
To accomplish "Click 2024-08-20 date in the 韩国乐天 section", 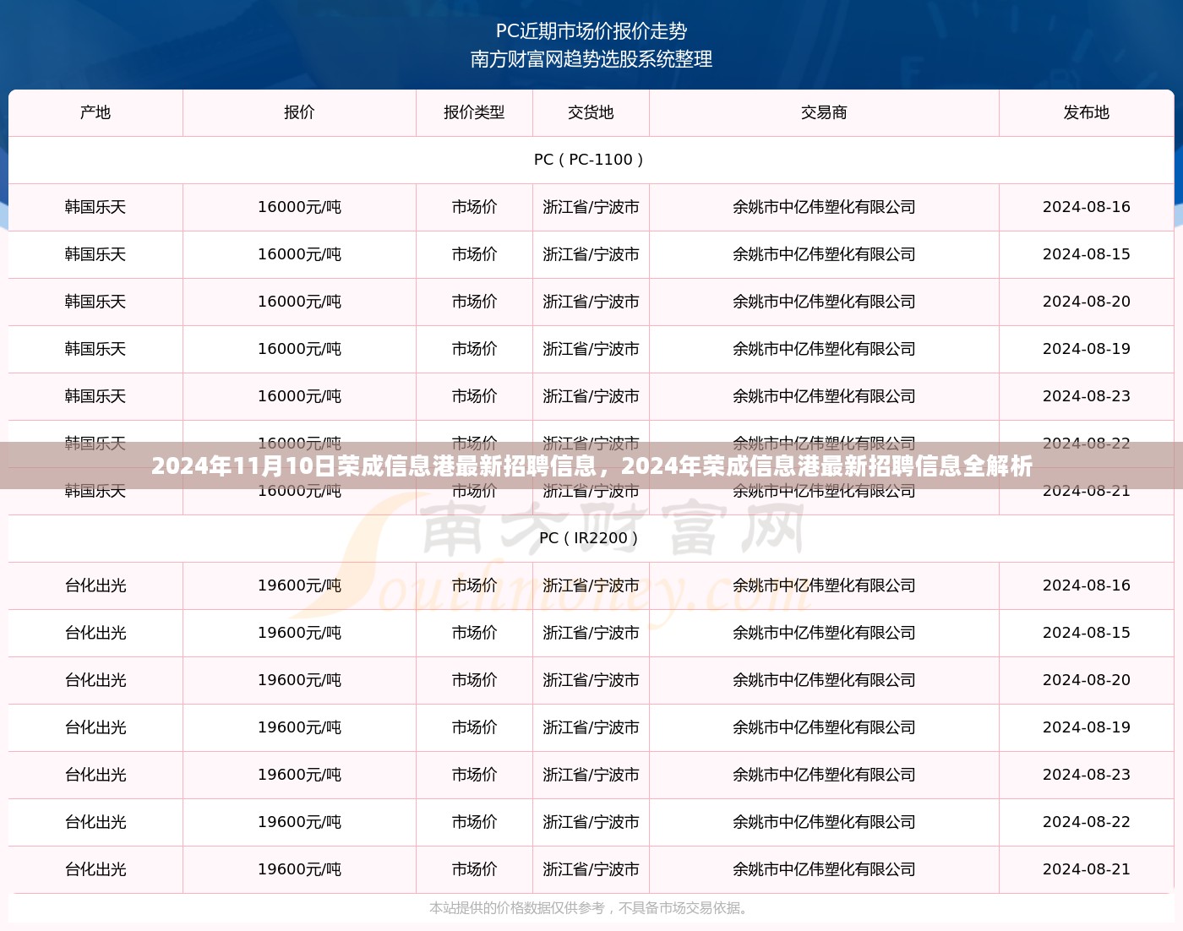I will coord(1086,302).
